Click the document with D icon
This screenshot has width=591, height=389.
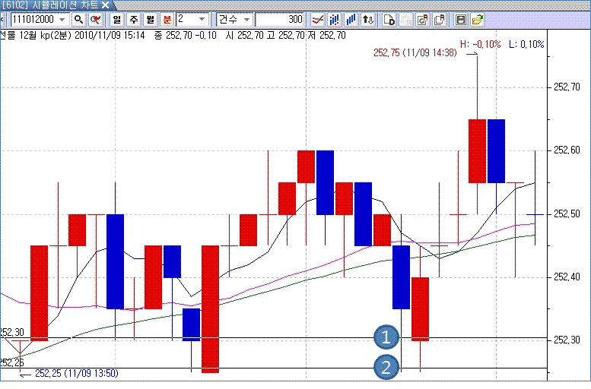[x=389, y=19]
